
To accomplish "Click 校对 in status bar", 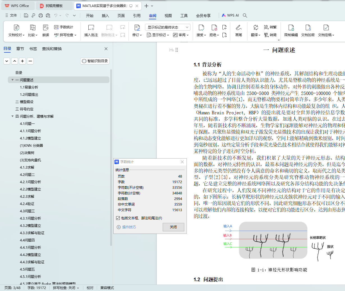I will pos(90,288).
